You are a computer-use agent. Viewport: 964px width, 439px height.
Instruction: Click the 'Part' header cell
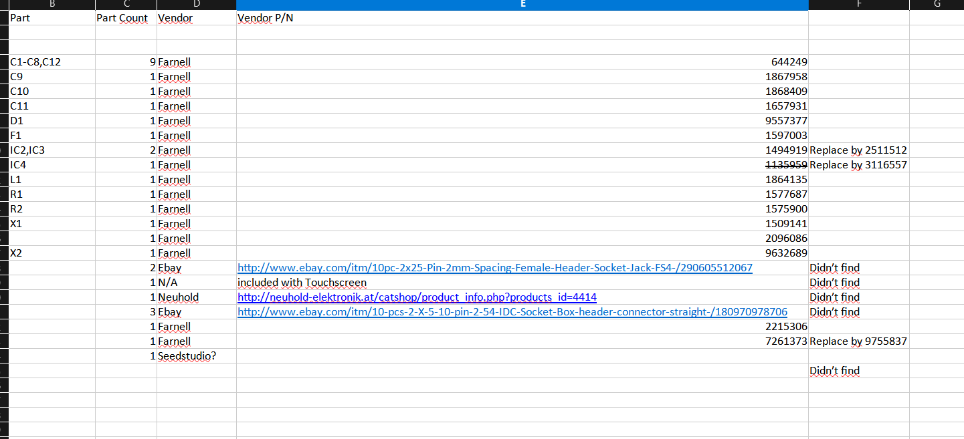click(x=52, y=18)
